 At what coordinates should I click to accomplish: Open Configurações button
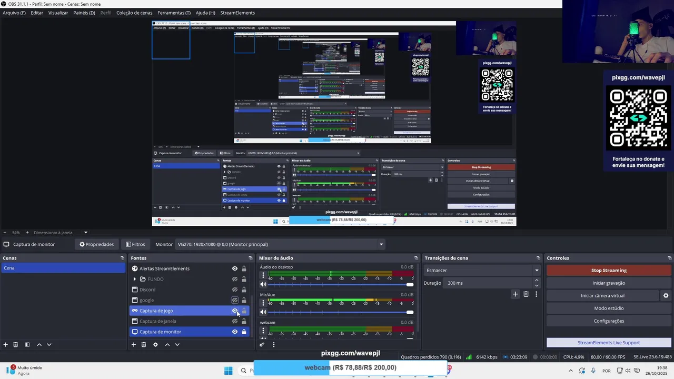point(609,321)
